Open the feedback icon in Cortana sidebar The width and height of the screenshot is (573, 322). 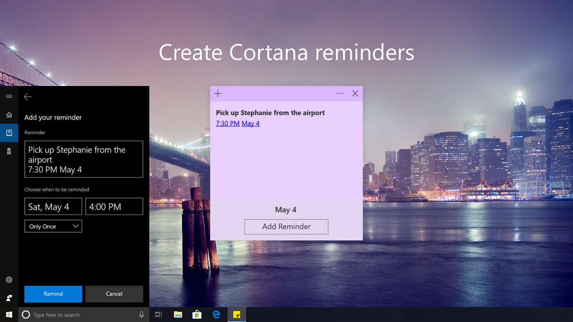coord(9,298)
